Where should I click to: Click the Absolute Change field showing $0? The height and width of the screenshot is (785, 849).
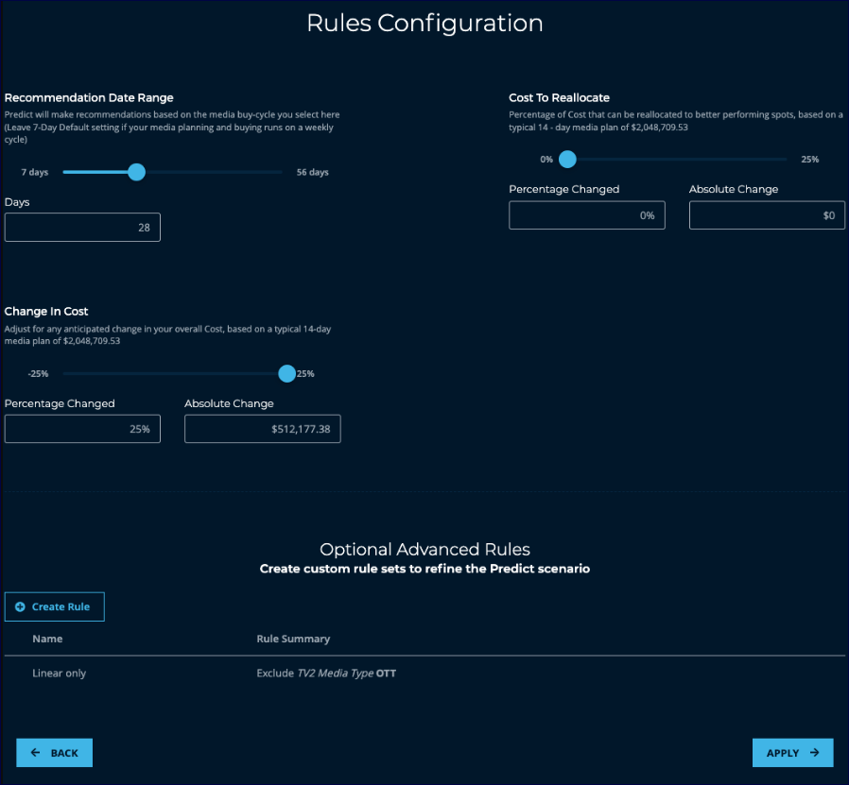coord(766,215)
